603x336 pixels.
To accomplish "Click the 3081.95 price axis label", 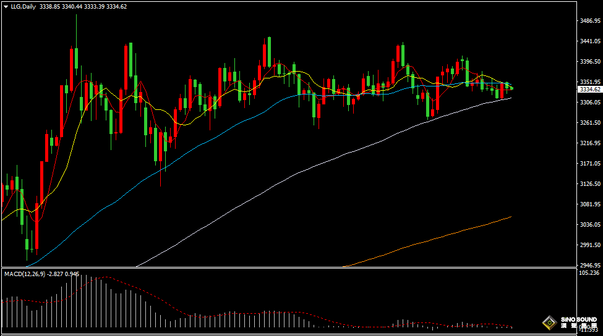I will coord(590,204).
